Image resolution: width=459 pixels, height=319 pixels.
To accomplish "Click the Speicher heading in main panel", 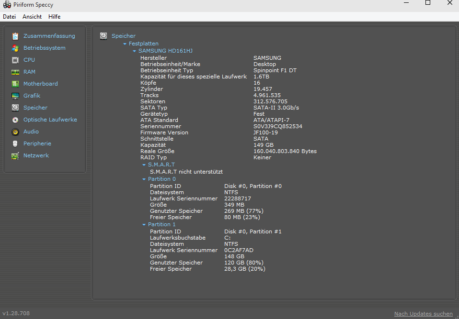I will point(124,36).
